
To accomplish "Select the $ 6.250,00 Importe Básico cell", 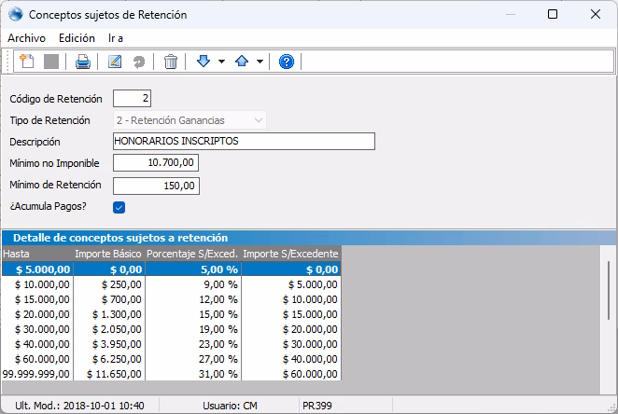I will coord(109,359).
